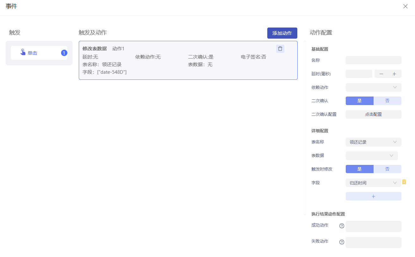Screen dimensions: 415x257
Task: Click the 添加动作 button
Action: pos(282,33)
